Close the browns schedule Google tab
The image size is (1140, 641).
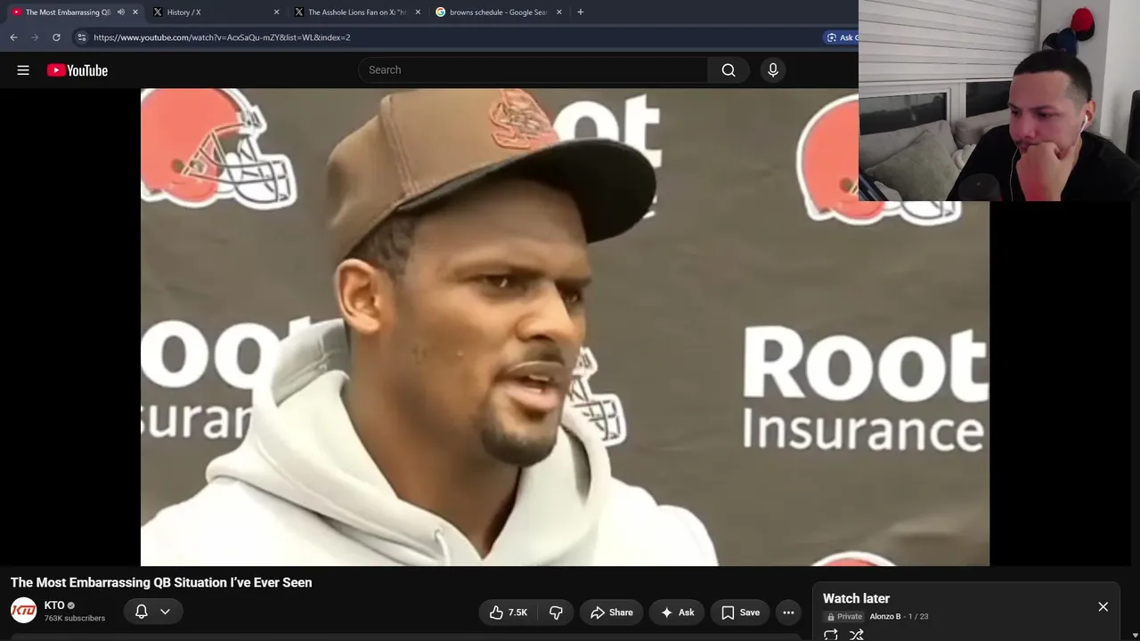[559, 12]
